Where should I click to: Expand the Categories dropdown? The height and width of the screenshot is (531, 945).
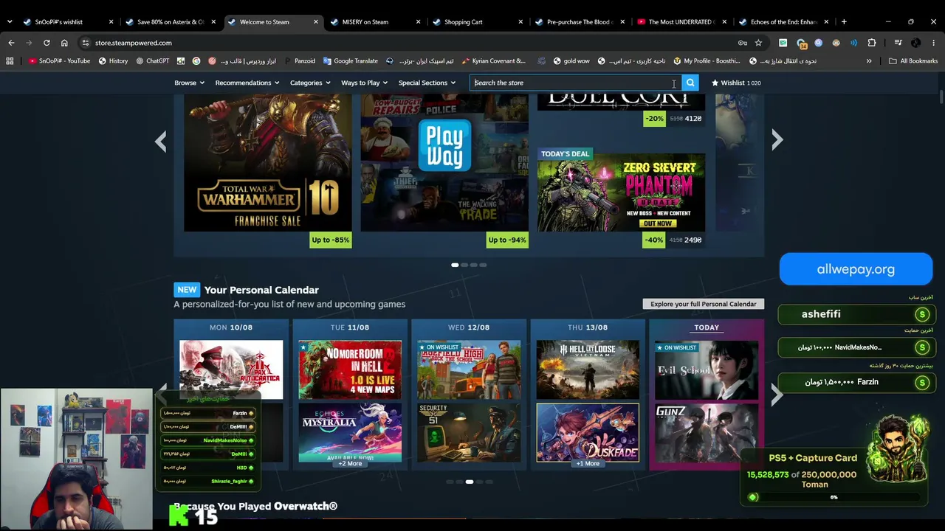point(310,83)
